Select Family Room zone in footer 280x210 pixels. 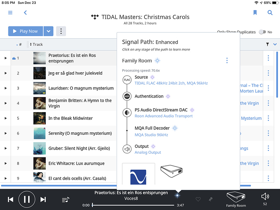[x=236, y=199]
